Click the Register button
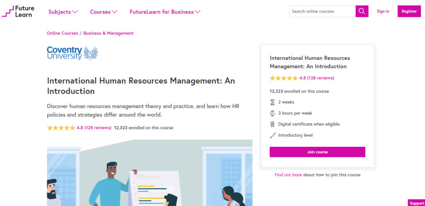 409,11
